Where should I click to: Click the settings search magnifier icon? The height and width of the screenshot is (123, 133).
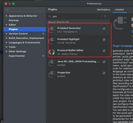coord(7,10)
